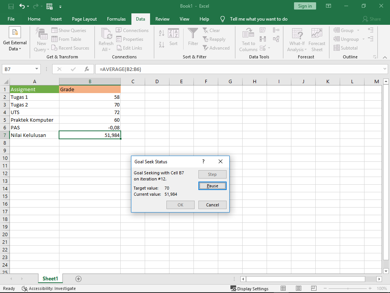Click Refresh All icon
The height and width of the screenshot is (293, 390).
[106, 40]
